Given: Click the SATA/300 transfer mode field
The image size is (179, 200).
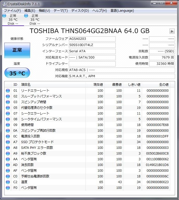Looking at the screenshot, I should 92,57.
